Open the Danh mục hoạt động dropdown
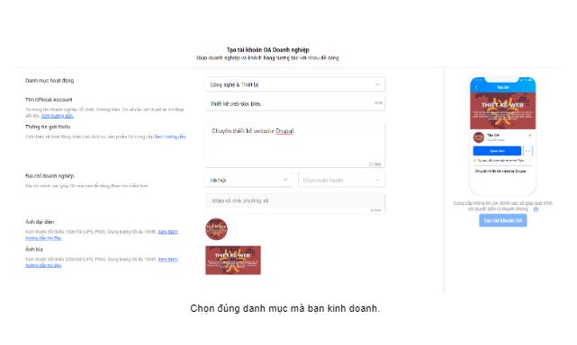This screenshot has height=345, width=577. pos(295,84)
